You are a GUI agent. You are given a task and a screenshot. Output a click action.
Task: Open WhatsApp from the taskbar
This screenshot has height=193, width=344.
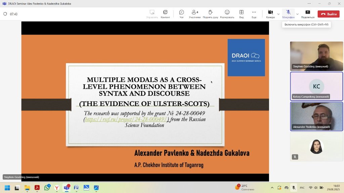point(47,188)
